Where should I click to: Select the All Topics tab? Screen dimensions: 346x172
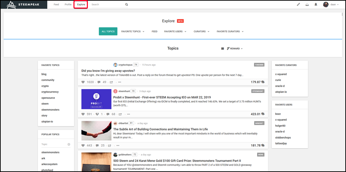tap(108, 31)
